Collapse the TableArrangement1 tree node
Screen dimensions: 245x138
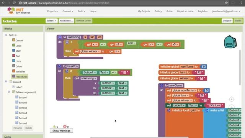tap(9, 92)
